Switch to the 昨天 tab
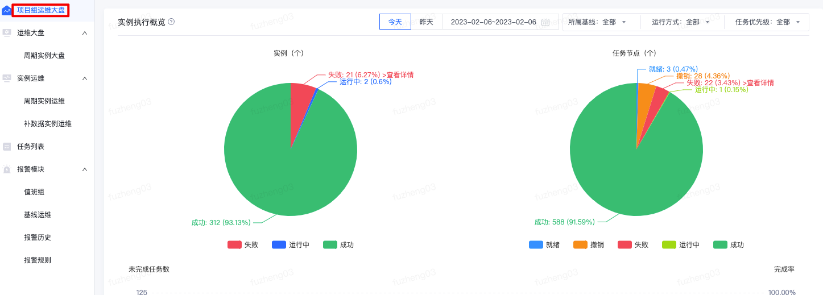Screen dimensions: 823x295 (x=427, y=22)
